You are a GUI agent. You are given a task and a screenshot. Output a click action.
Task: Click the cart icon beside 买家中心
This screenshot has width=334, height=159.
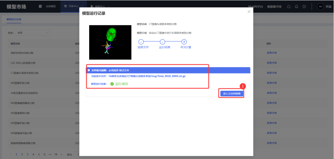click(65, 6)
